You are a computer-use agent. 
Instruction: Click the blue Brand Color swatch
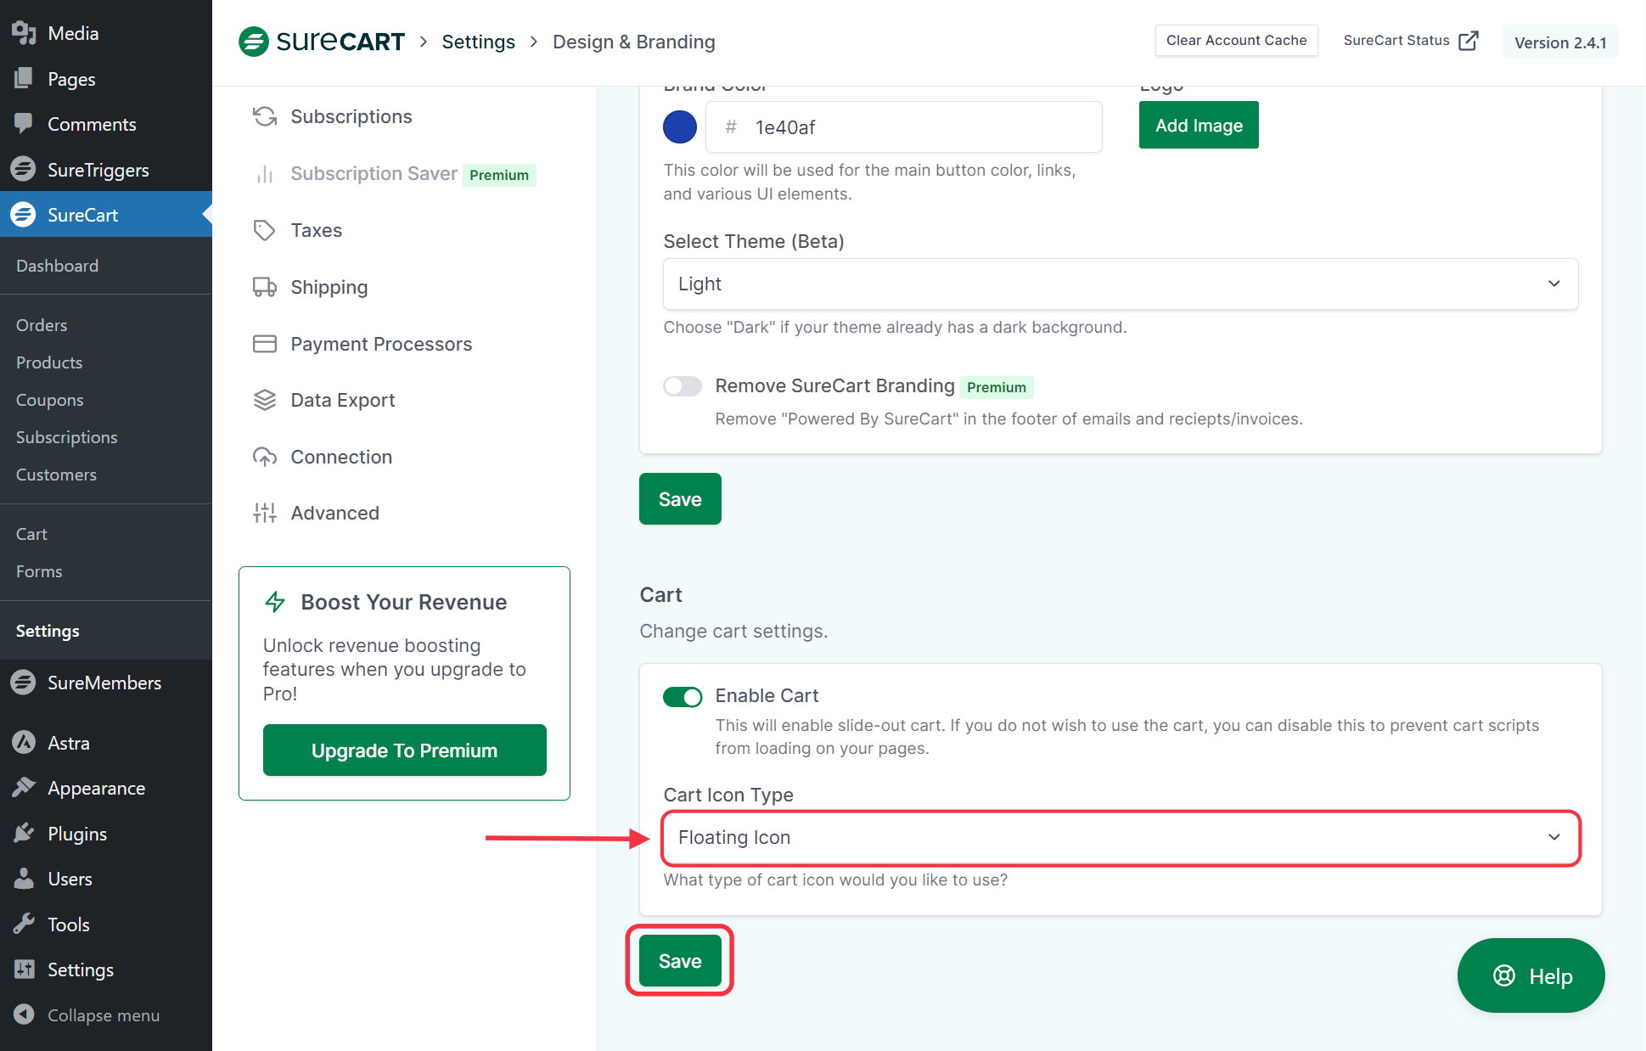(x=679, y=126)
